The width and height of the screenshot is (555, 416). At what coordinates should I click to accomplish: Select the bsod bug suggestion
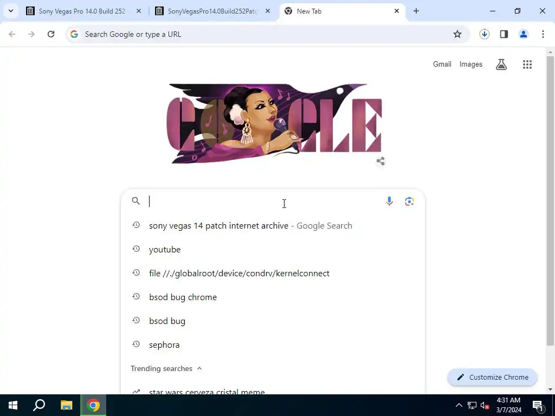point(273,321)
